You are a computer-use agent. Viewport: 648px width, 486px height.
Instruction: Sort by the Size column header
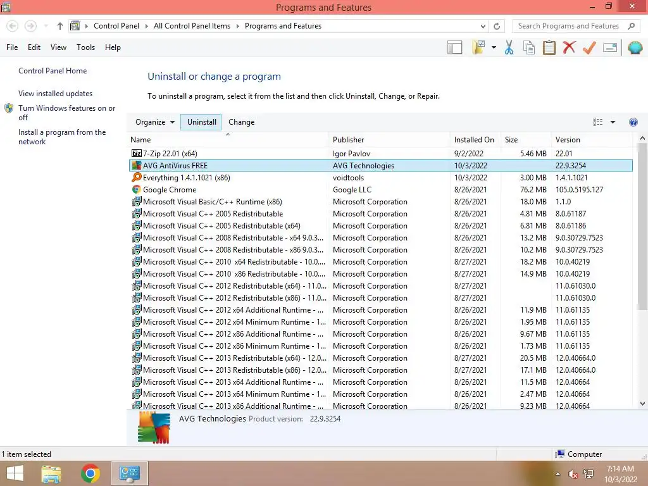pos(526,140)
